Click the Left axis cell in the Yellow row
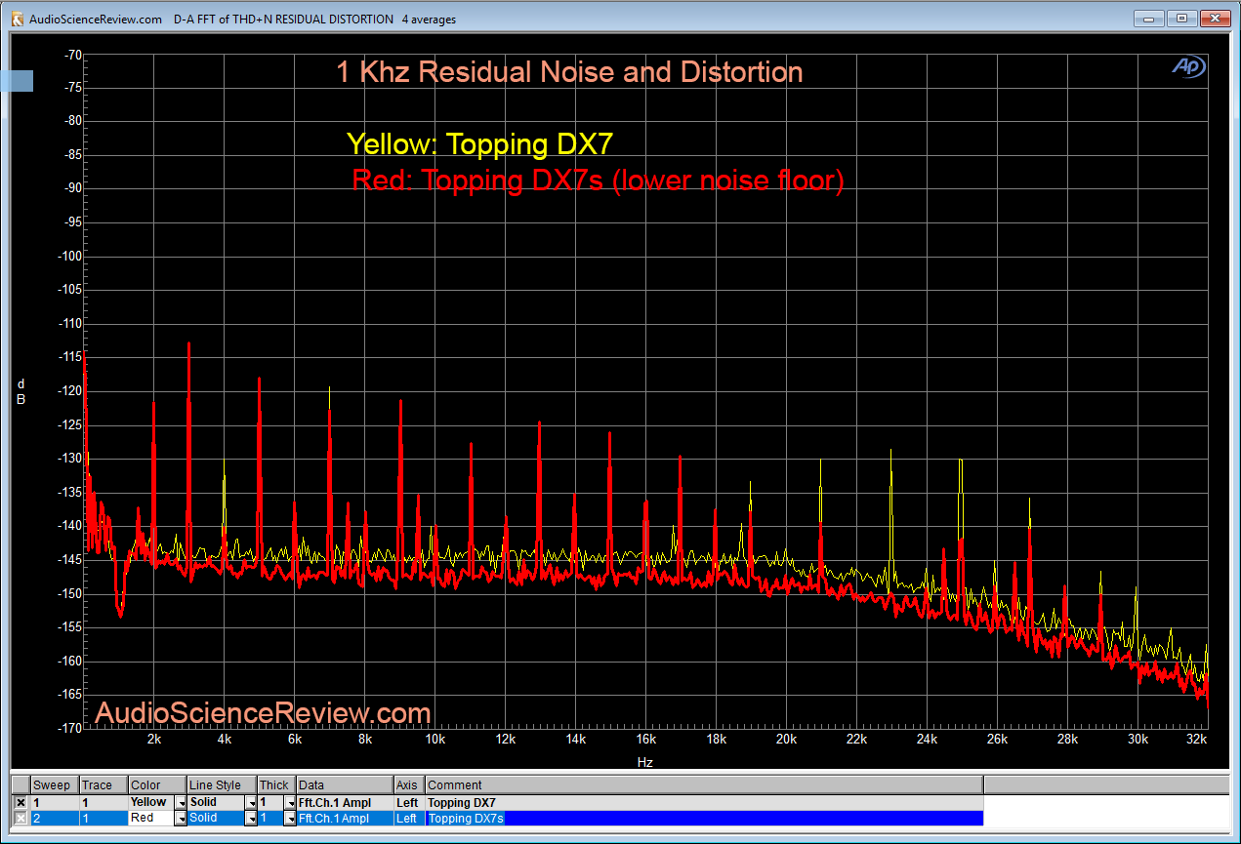This screenshot has height=844, width=1241. (x=409, y=803)
